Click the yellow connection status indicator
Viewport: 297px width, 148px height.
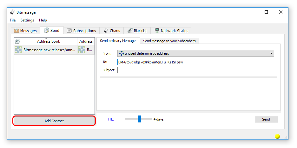click(277, 136)
